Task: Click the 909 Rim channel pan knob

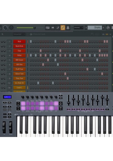Action: [2, 65]
